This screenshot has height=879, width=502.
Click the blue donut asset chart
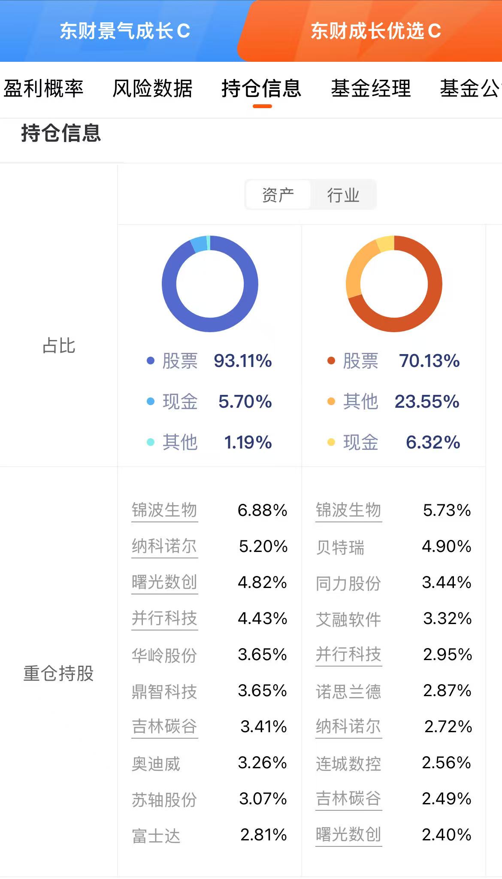(210, 284)
